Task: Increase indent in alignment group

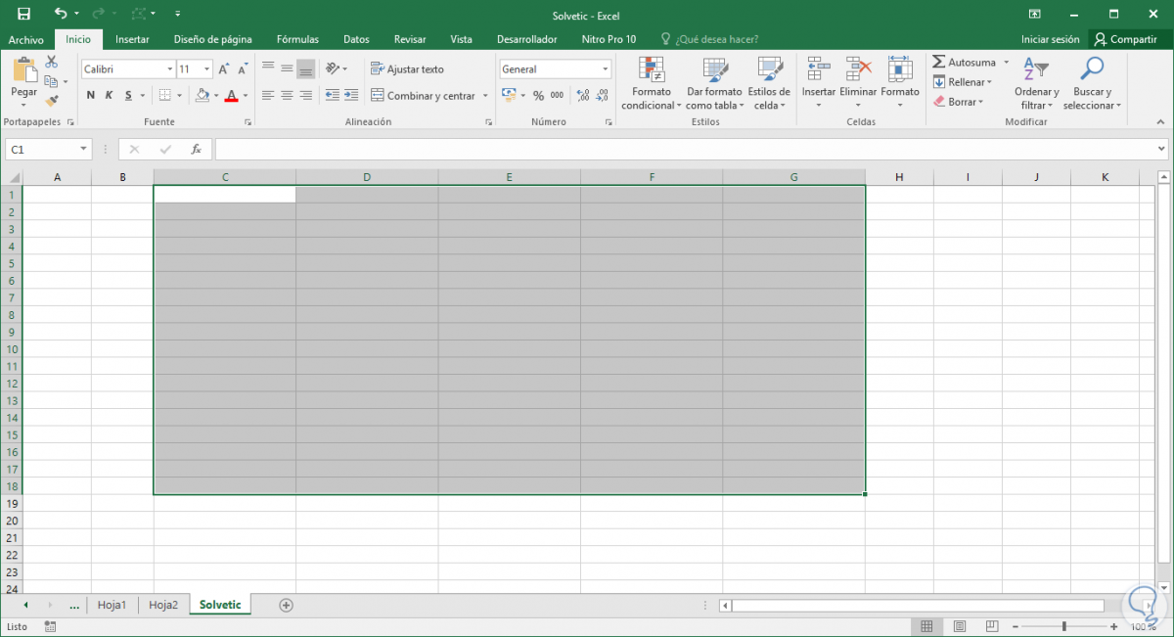Action: [x=350, y=95]
